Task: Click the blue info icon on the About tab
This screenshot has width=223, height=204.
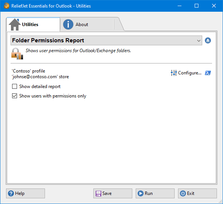Action: point(68,25)
